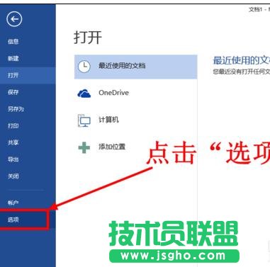Click the computer monitor icon
The height and width of the screenshot is (267, 270).
tap(84, 120)
